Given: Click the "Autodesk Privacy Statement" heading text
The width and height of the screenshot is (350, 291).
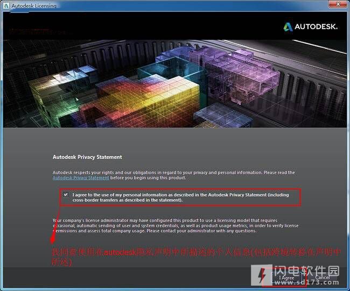Looking at the screenshot, I should (x=87, y=157).
